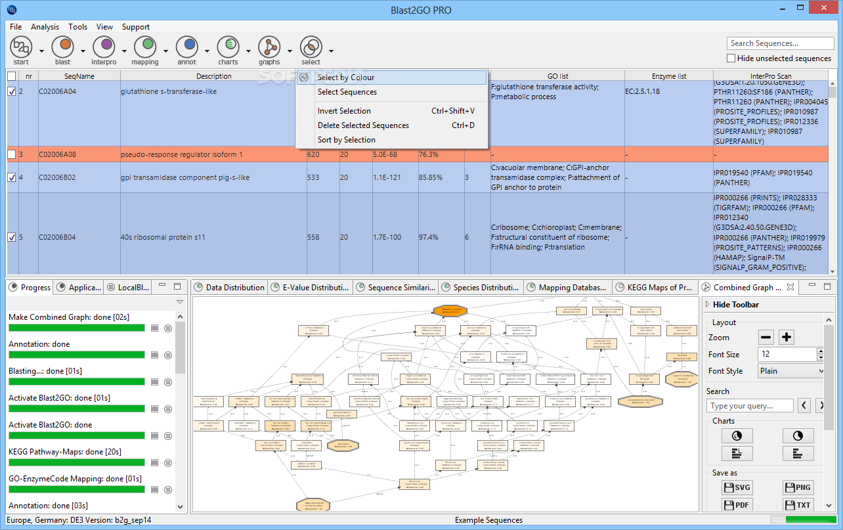This screenshot has height=530, width=843.
Task: Open the start button dropdown arrow
Action: pyautogui.click(x=41, y=51)
